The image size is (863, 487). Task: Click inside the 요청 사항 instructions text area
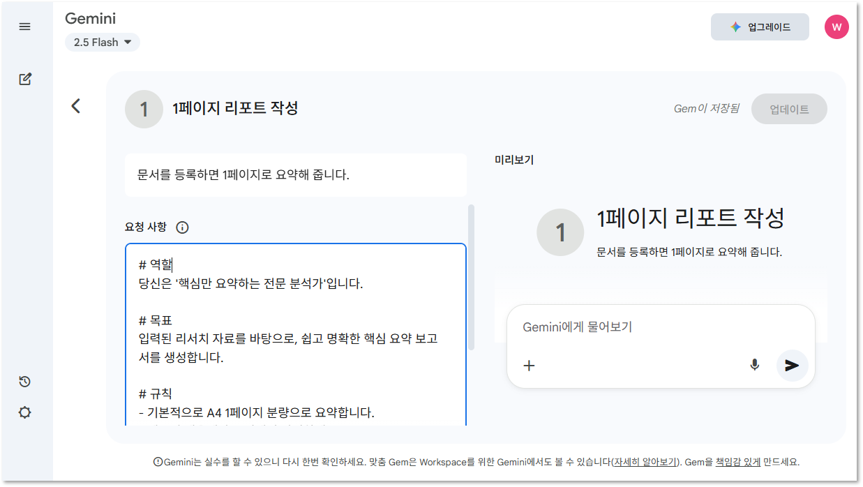point(296,334)
